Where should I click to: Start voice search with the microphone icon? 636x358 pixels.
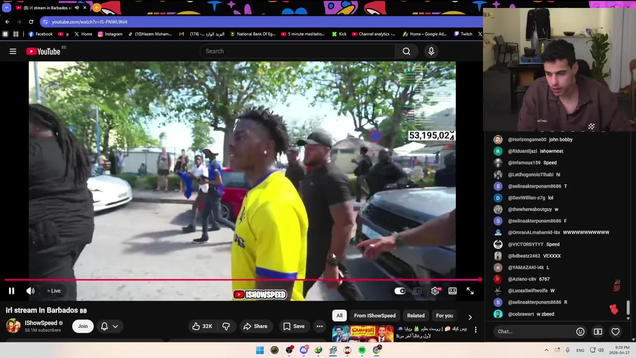(x=431, y=51)
